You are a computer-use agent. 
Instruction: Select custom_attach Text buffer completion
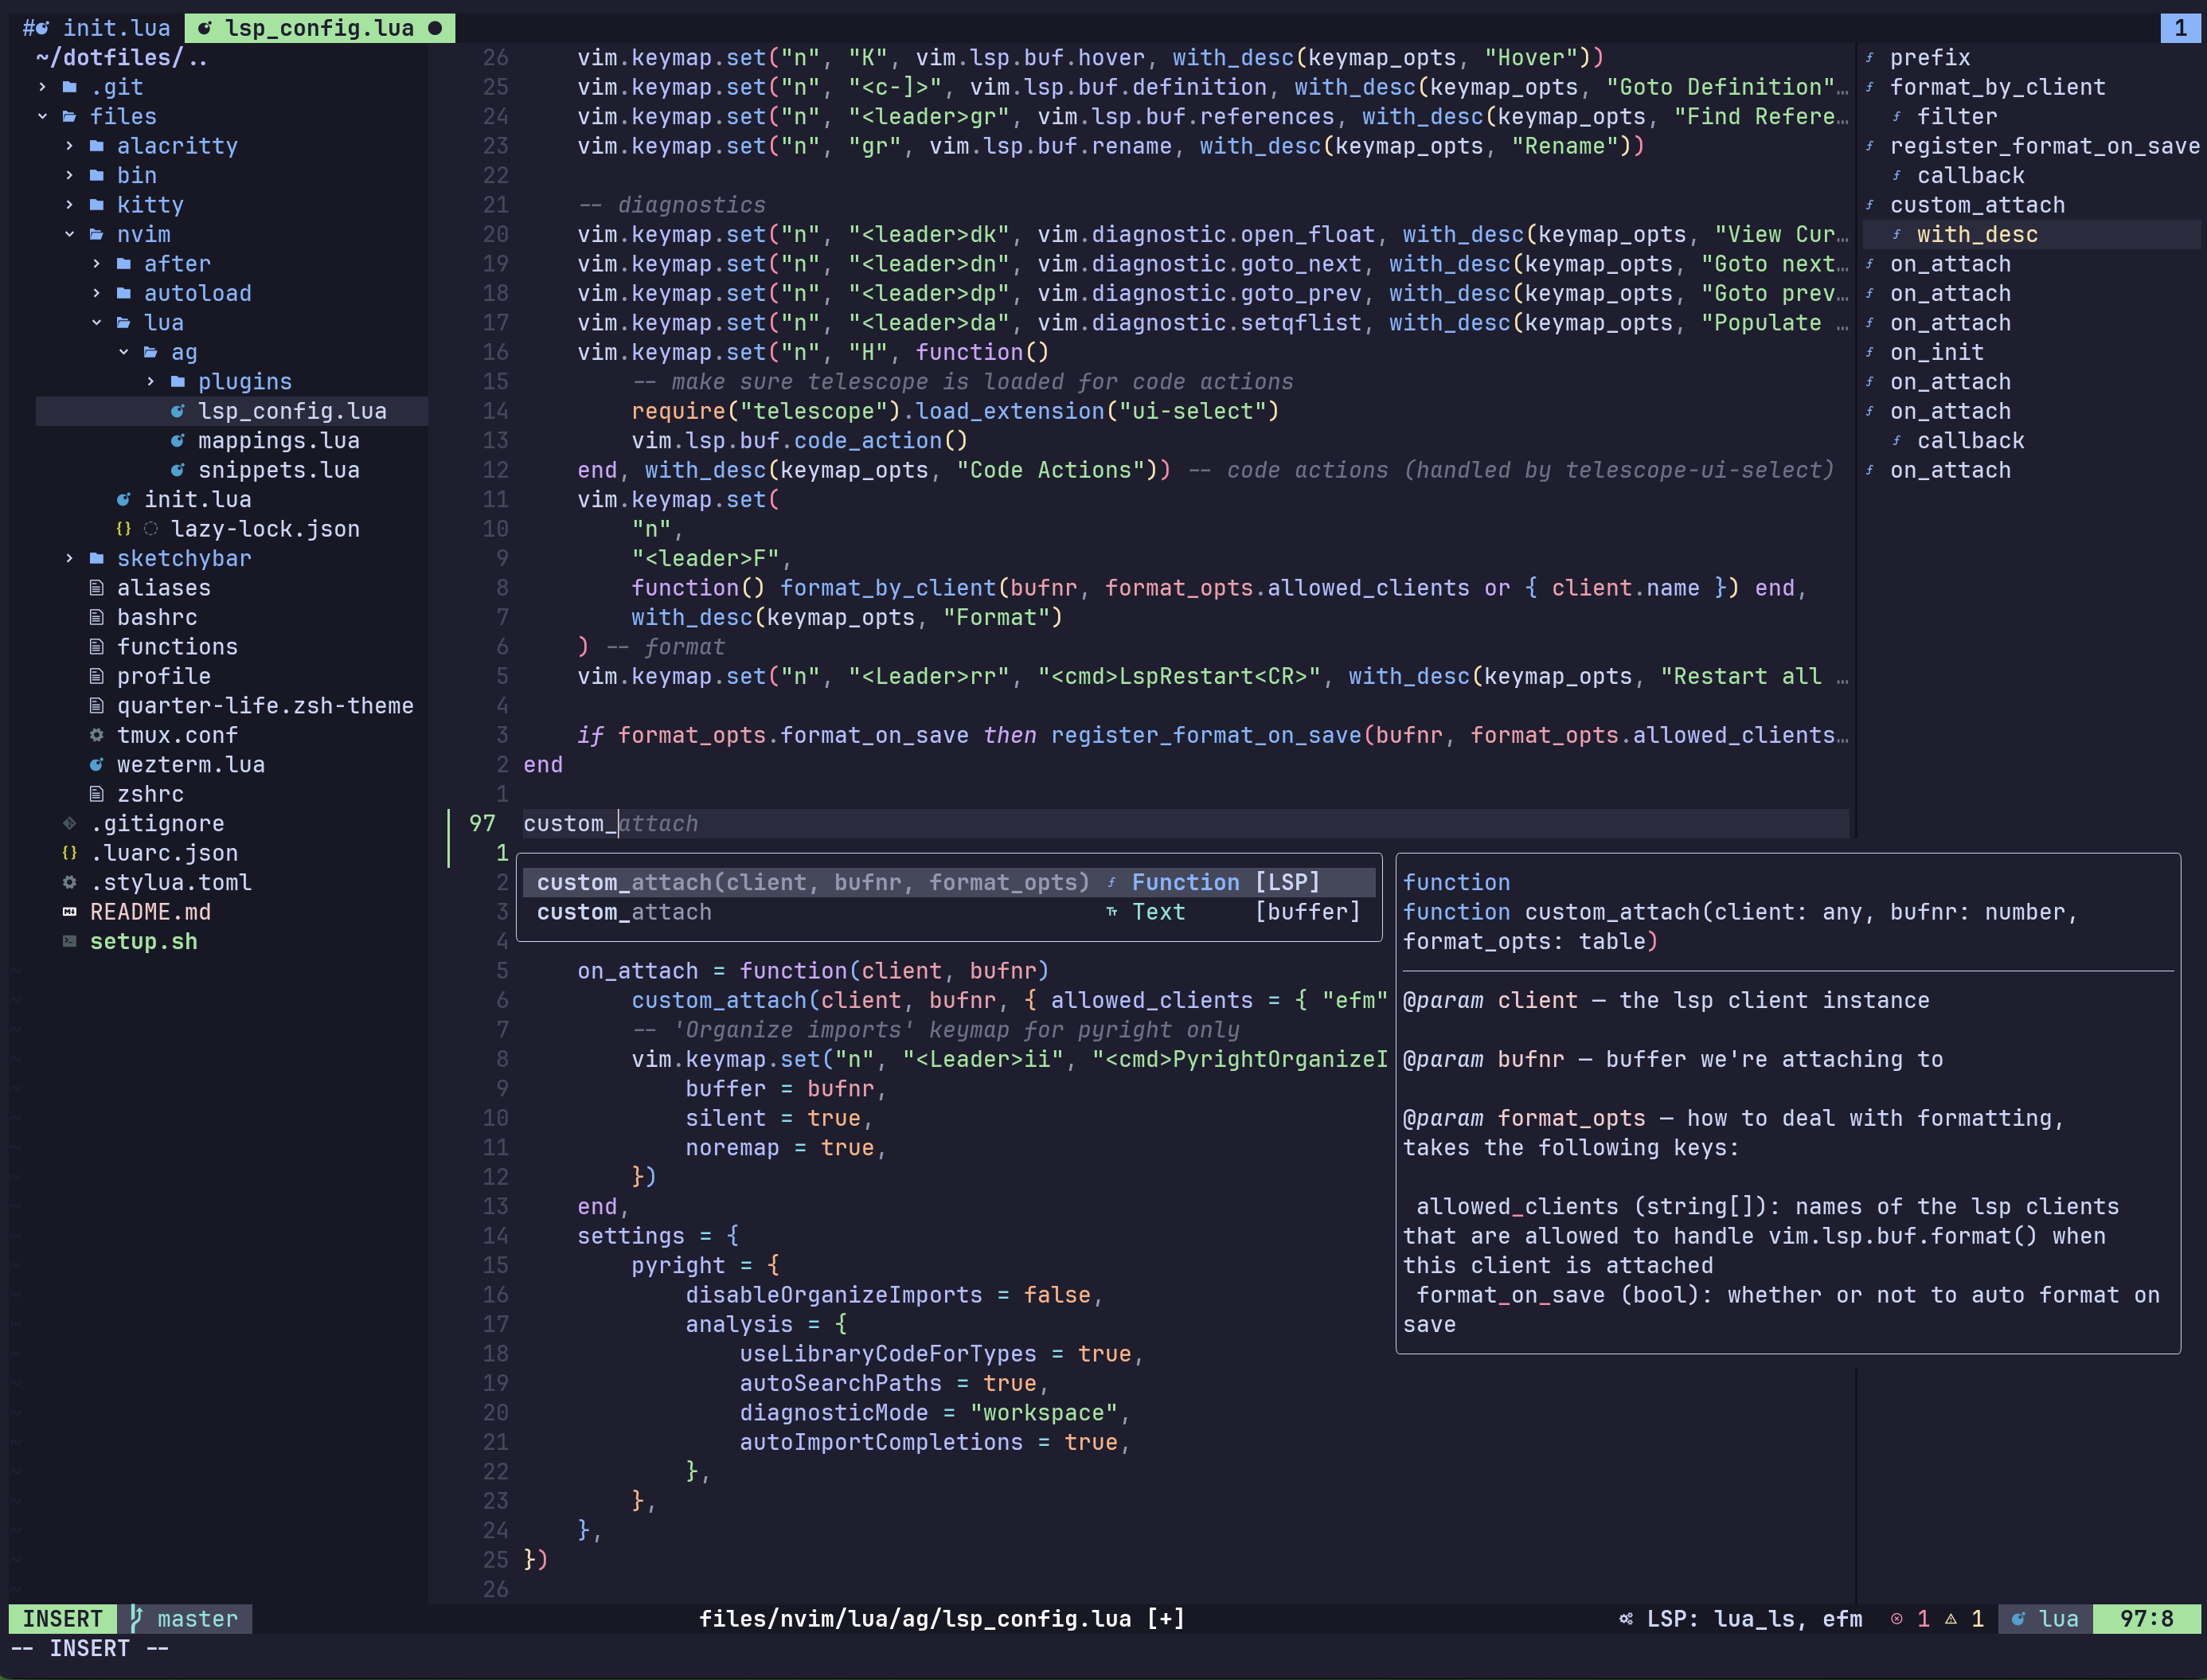pos(949,912)
